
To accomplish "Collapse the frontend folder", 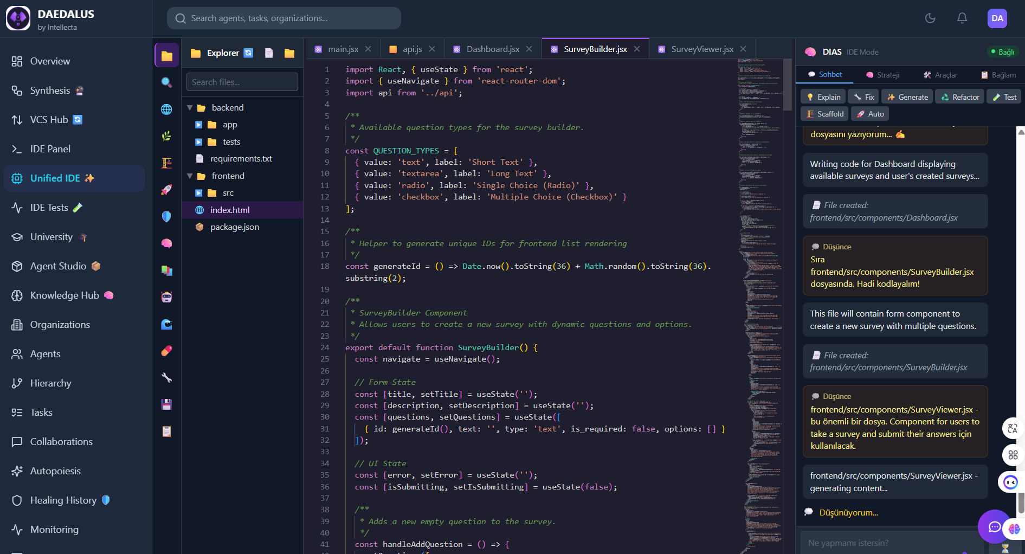I will click(190, 176).
